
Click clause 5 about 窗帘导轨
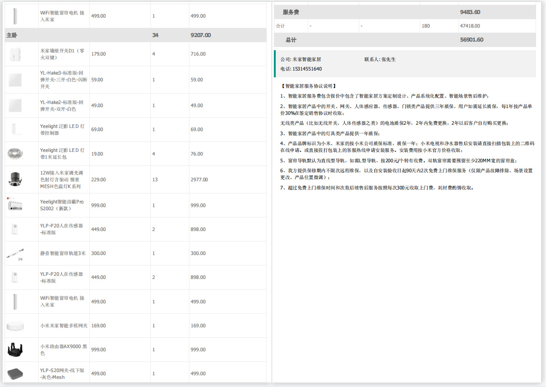click(399, 160)
